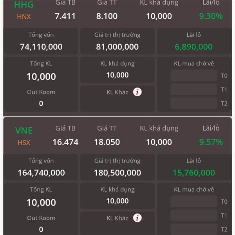235x235 pixels.
Task: Click HHG Tổng vốn 74,110,000 card
Action: point(41,42)
